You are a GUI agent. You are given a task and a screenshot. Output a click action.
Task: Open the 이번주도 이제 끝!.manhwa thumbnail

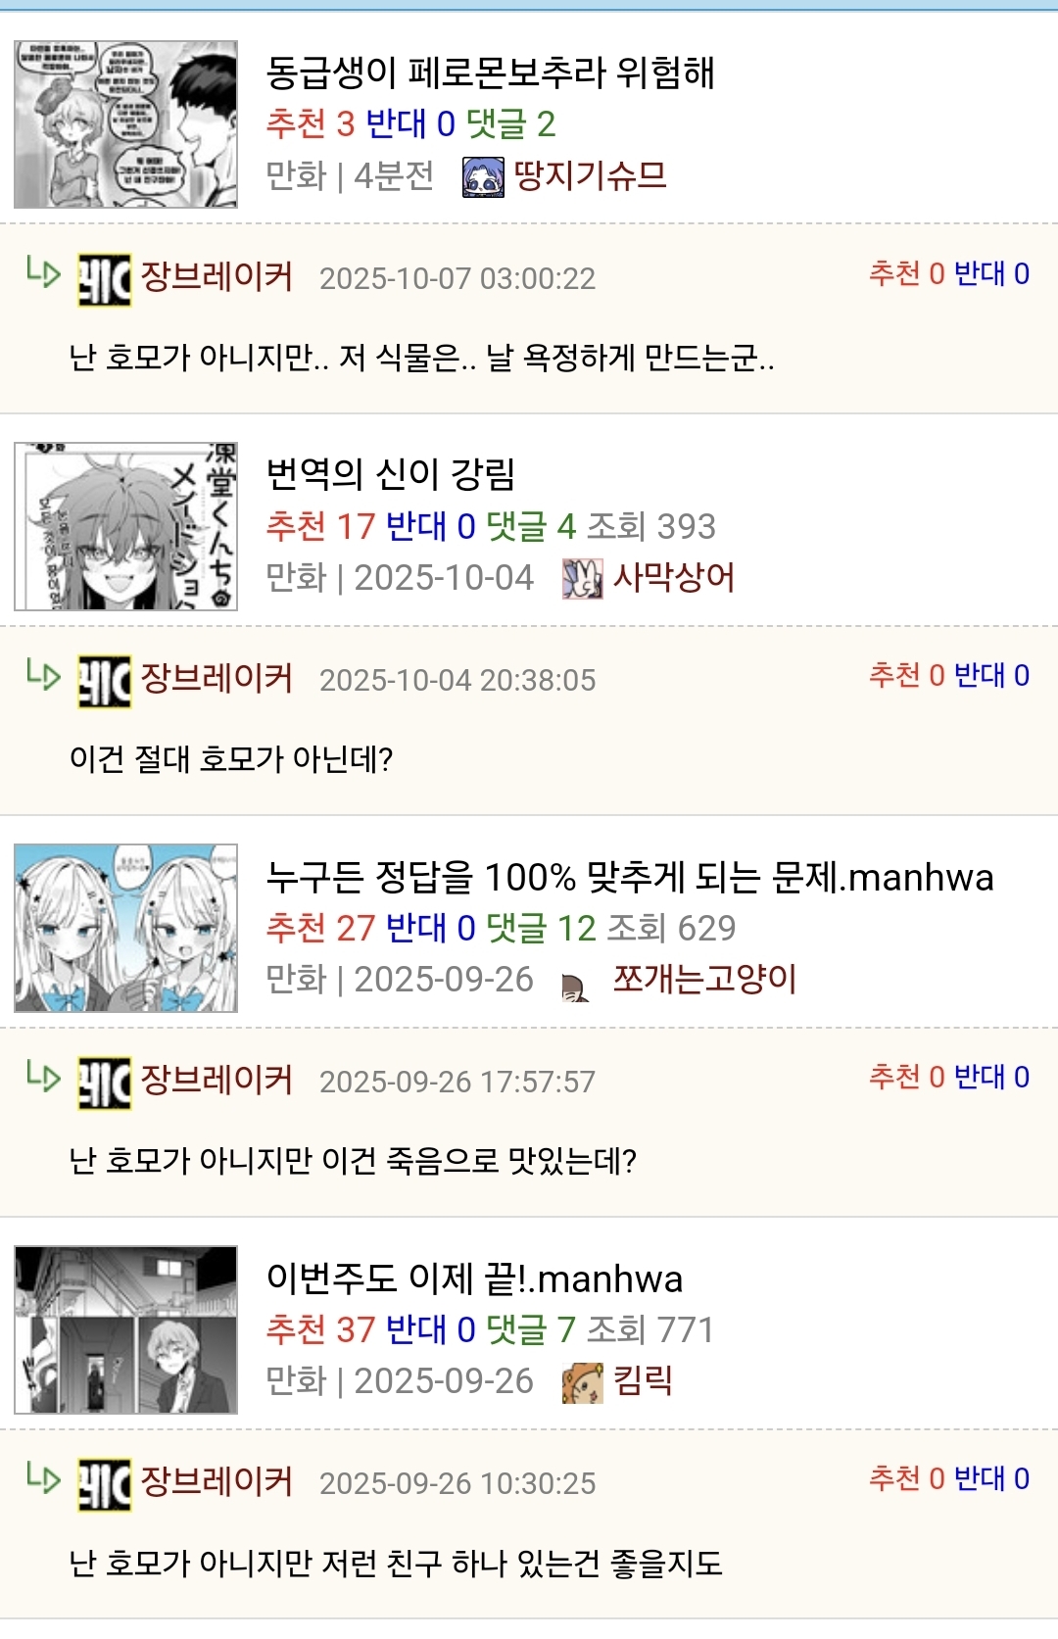[125, 1329]
